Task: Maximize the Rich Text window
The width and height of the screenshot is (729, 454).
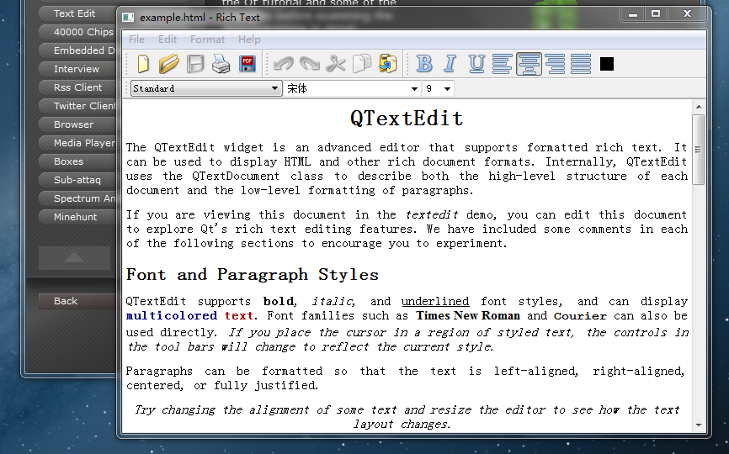Action: (x=656, y=14)
